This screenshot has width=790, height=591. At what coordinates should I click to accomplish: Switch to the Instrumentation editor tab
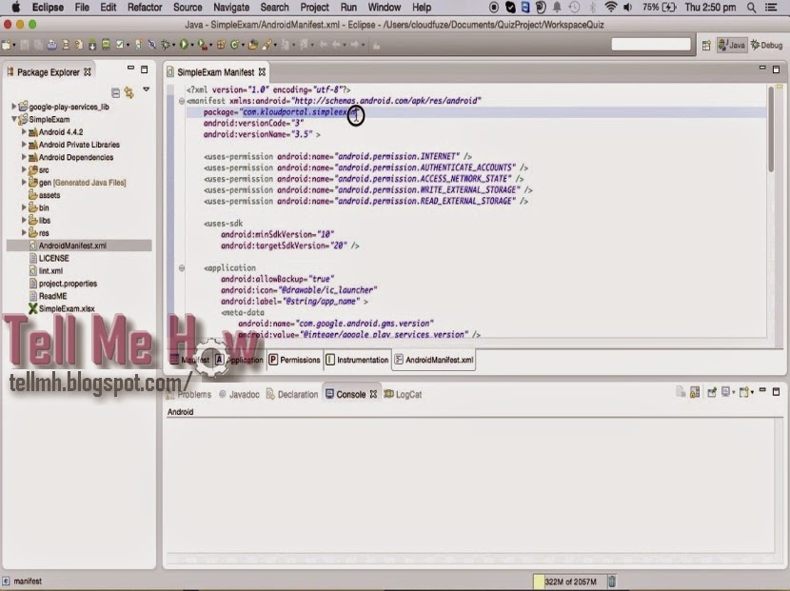click(x=357, y=360)
